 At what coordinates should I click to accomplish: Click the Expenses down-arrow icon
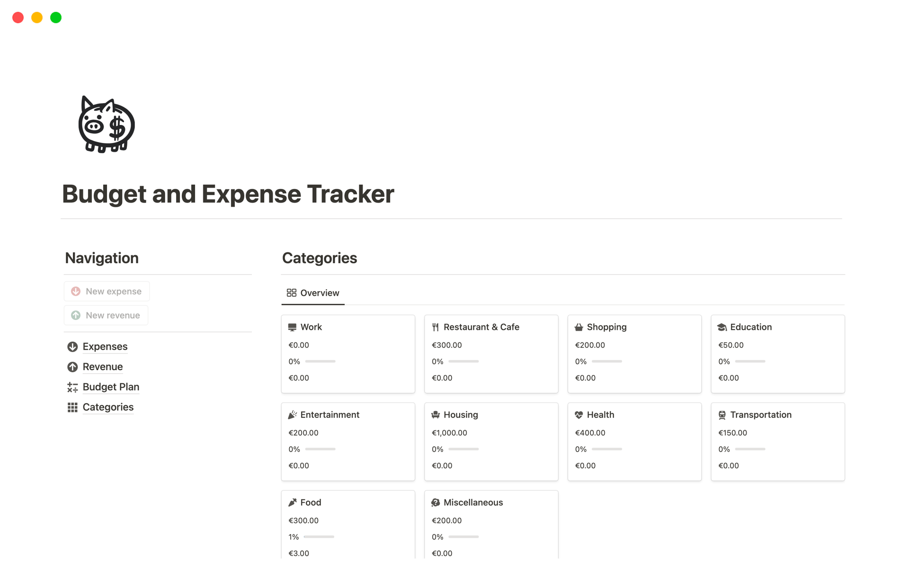click(x=72, y=347)
